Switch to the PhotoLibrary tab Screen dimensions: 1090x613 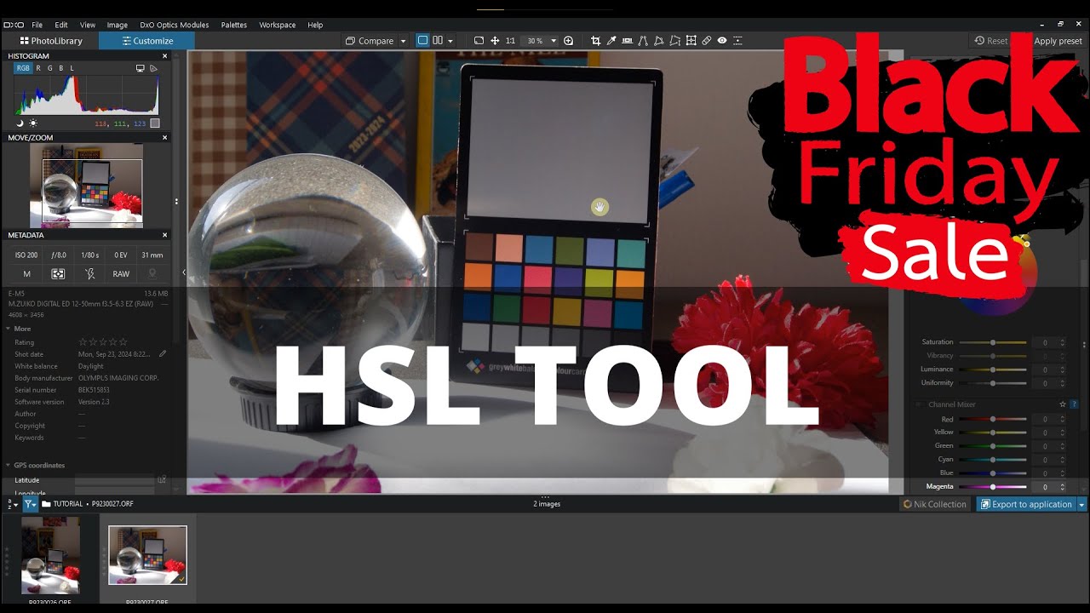[51, 41]
